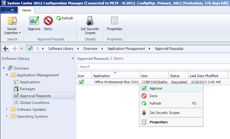
Task: Collapse the Application Management tree node
Action: [x=7, y=75]
